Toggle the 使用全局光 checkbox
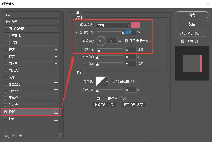Image resolution: width=212 pixels, height=142 pixels. pyautogui.click(x=126, y=41)
